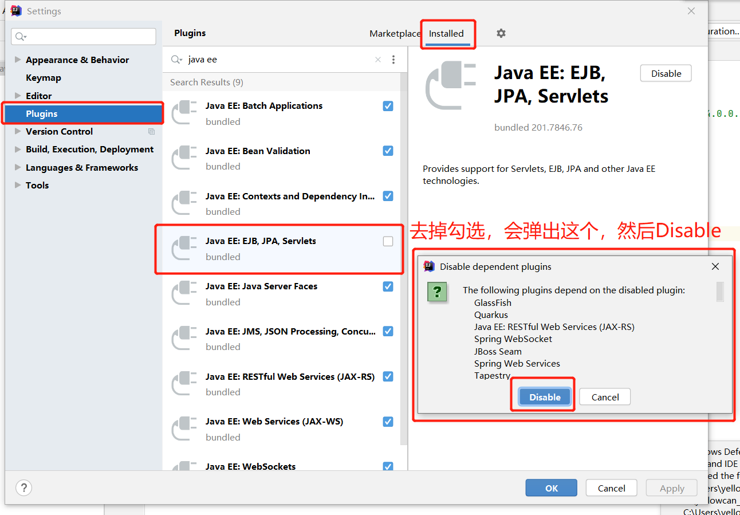Viewport: 740px width, 515px height.
Task: Uncheck Java EE: RESTful Web Services (JAX-RS)
Action: tap(388, 376)
